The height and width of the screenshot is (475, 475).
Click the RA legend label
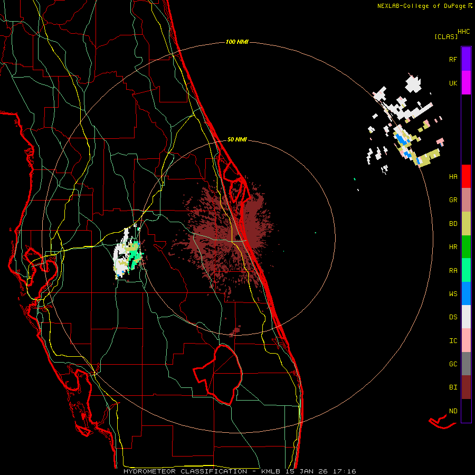point(453,270)
